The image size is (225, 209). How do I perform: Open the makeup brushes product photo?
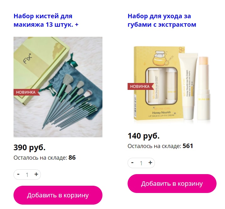[58, 87]
